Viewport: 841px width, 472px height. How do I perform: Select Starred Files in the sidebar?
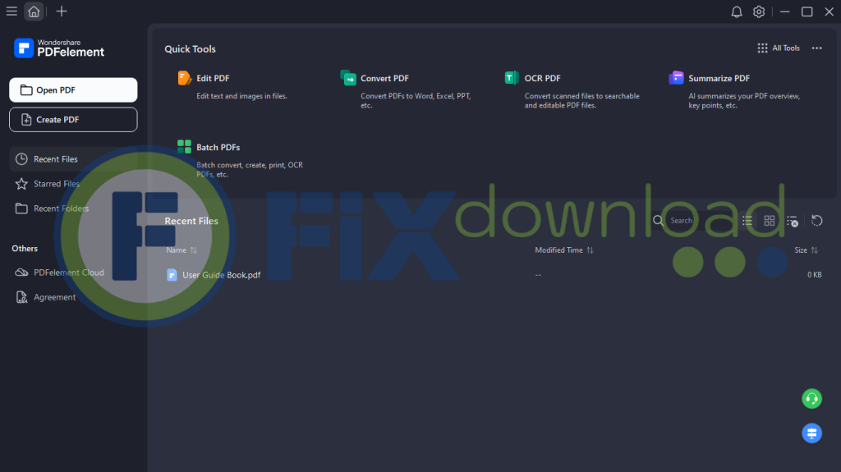56,184
